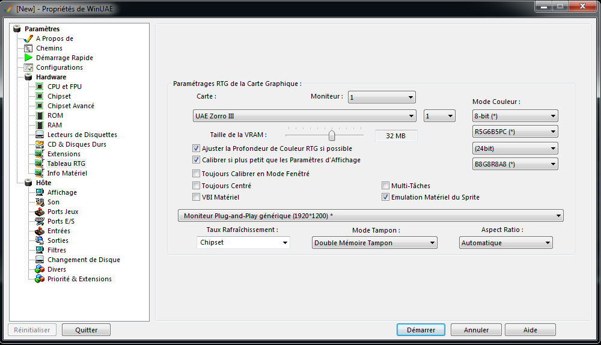Open the Filtres settings page
The width and height of the screenshot is (601, 345).
[56, 250]
